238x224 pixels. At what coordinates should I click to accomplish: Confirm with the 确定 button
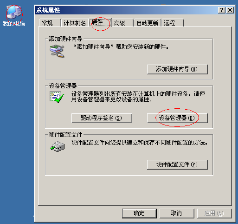139,213
